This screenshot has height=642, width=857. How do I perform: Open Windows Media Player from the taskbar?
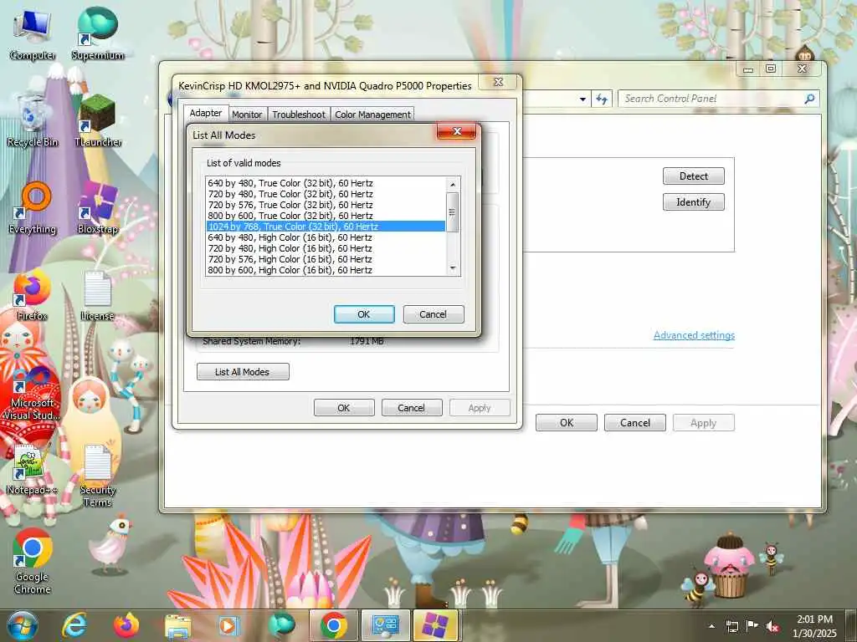tap(229, 625)
